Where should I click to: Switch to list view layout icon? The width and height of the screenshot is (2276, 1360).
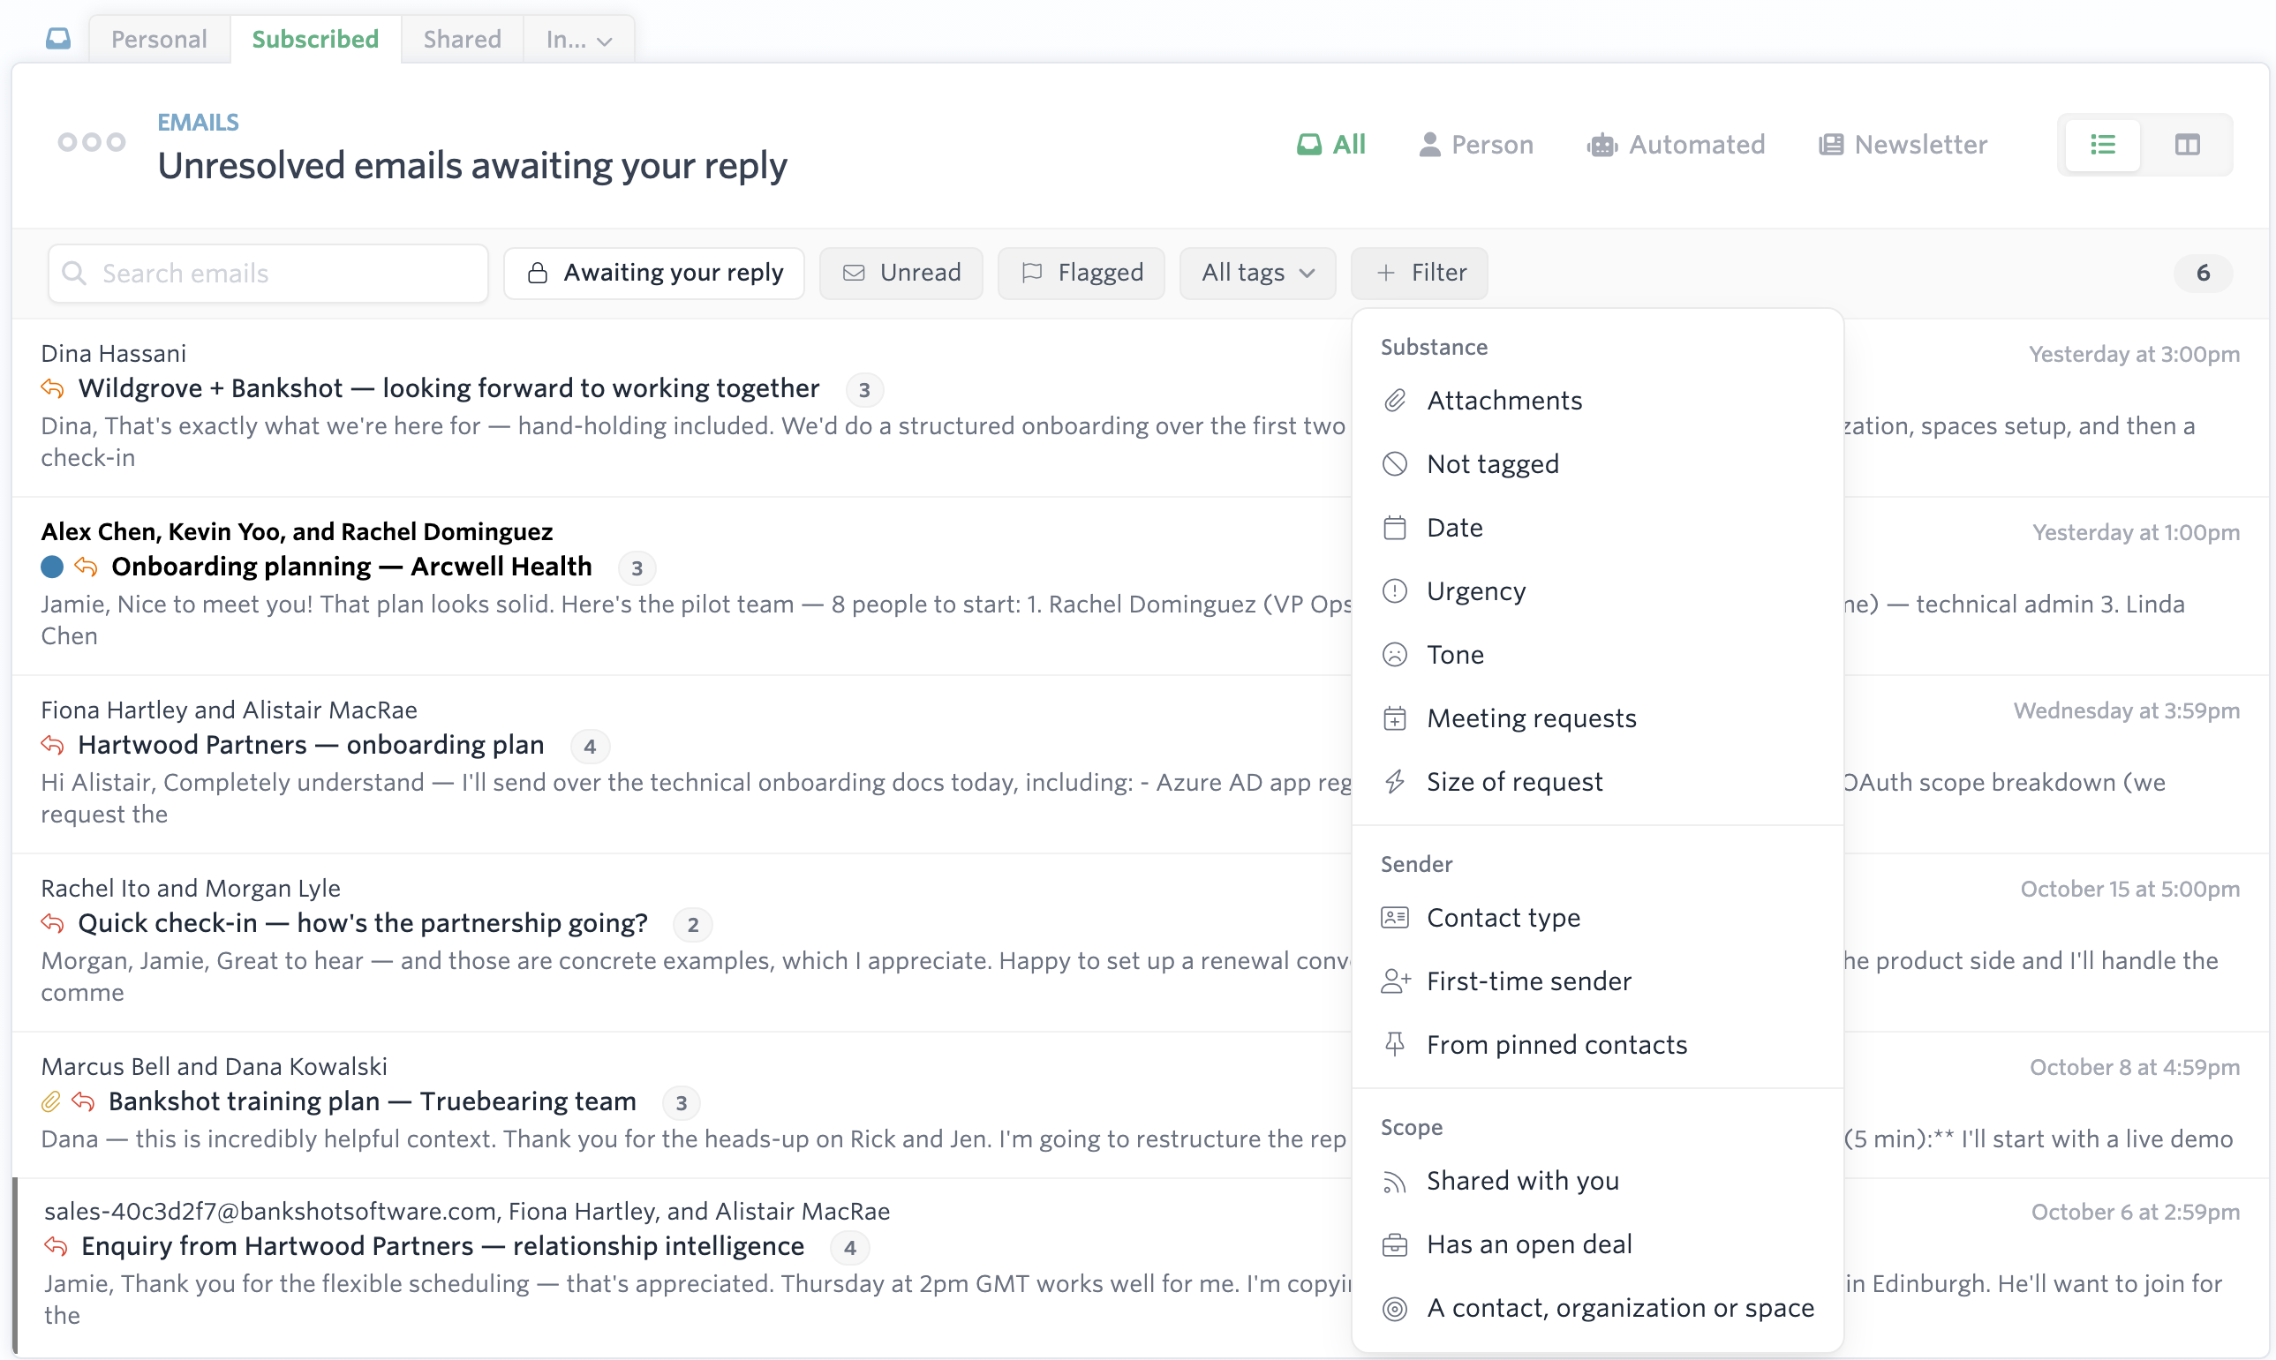pyautogui.click(x=2103, y=145)
